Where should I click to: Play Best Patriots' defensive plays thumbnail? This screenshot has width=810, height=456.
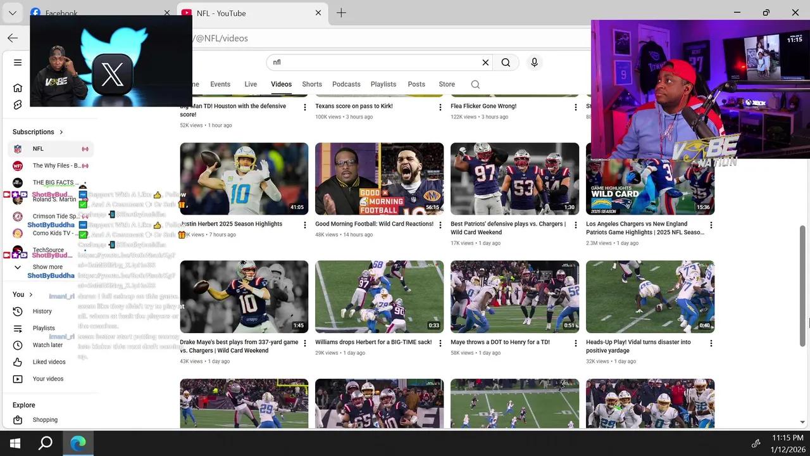tap(515, 179)
